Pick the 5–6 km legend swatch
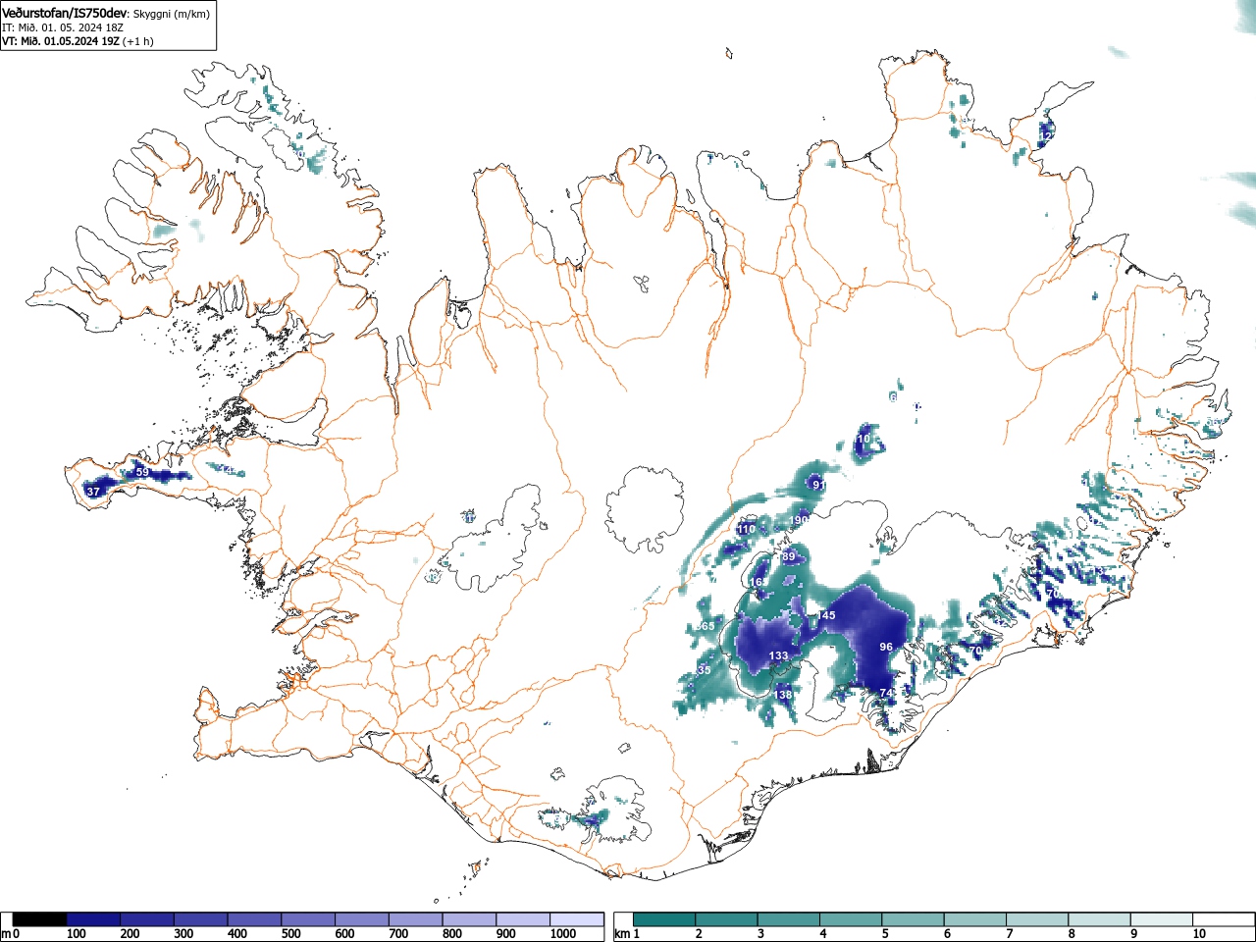 coord(912,919)
